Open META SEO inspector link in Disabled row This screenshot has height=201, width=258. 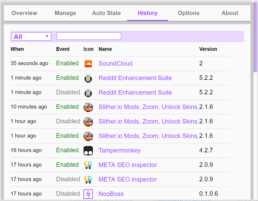(x=128, y=179)
